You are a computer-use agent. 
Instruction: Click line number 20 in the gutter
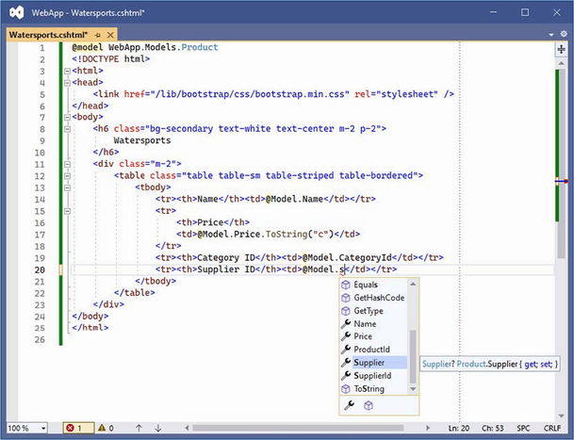[x=40, y=269]
